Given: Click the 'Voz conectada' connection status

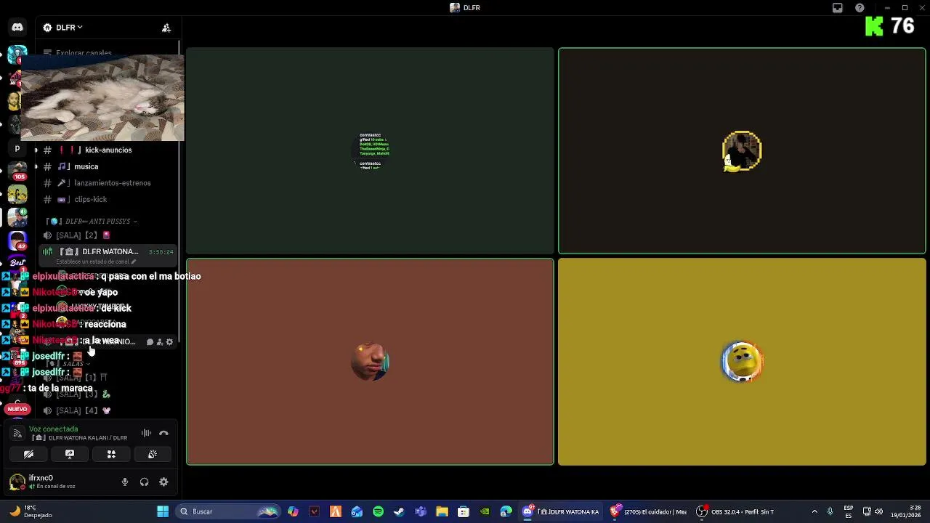Looking at the screenshot, I should (53, 429).
